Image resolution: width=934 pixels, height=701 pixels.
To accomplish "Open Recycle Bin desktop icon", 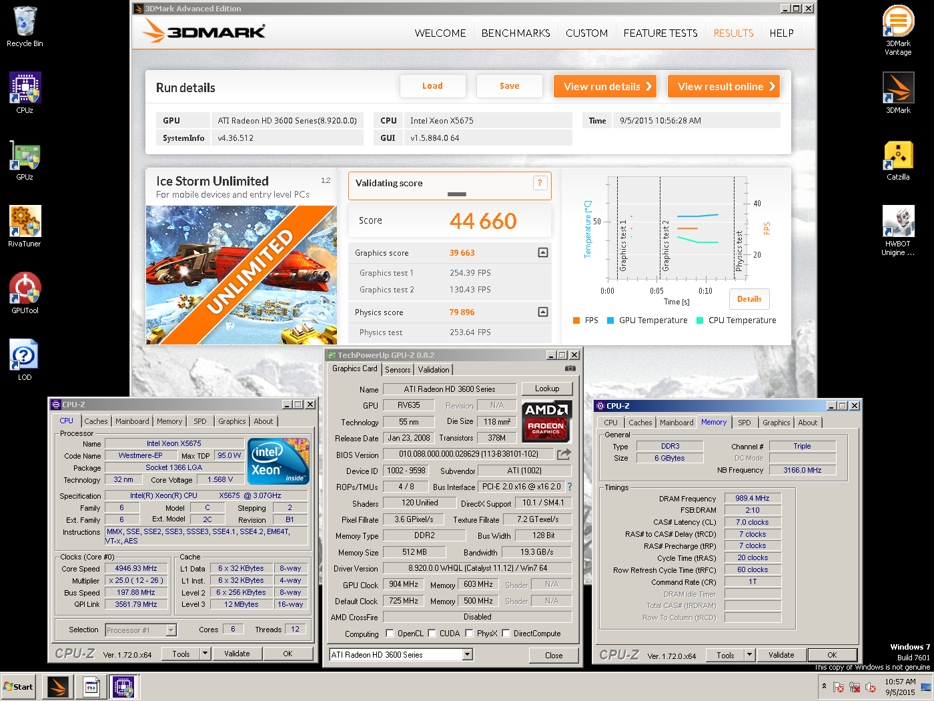I will click(25, 27).
